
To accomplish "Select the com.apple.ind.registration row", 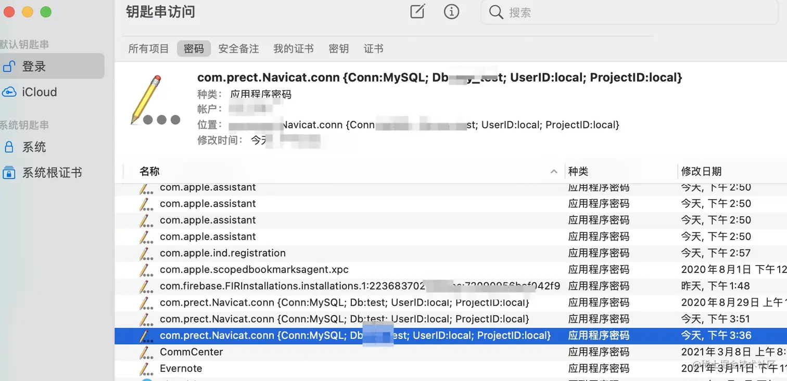I will click(x=451, y=253).
